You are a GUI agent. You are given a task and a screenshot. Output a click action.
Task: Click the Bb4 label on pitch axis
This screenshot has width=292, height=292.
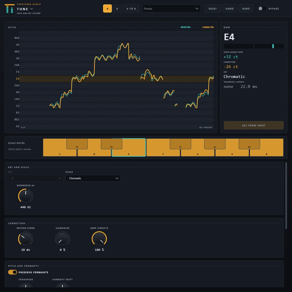pos(17,38)
